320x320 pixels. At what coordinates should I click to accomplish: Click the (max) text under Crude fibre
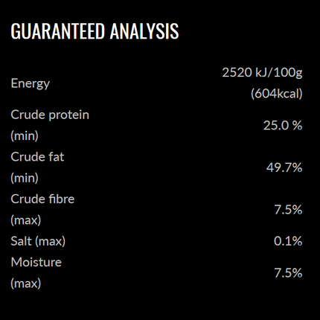pos(26,220)
